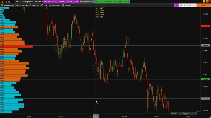Click the +1 step button
The height and width of the screenshot is (118, 211).
194,5
